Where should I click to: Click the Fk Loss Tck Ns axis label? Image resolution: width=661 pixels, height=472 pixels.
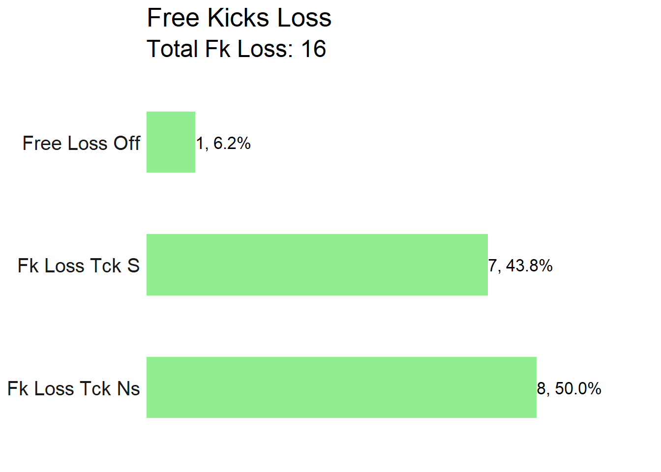[x=74, y=388]
